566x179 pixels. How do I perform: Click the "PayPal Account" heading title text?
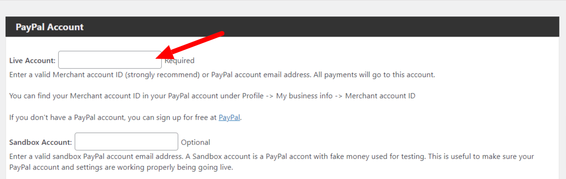(49, 27)
